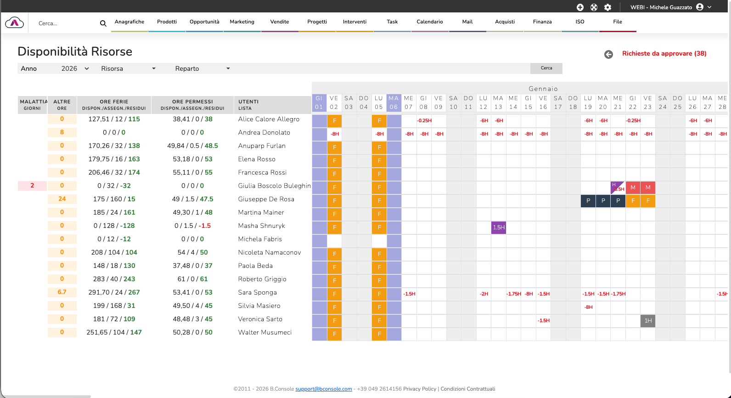Screen dimensions: 731x398
Task: Open the Risorsa filter dropdown
Action: pos(129,68)
